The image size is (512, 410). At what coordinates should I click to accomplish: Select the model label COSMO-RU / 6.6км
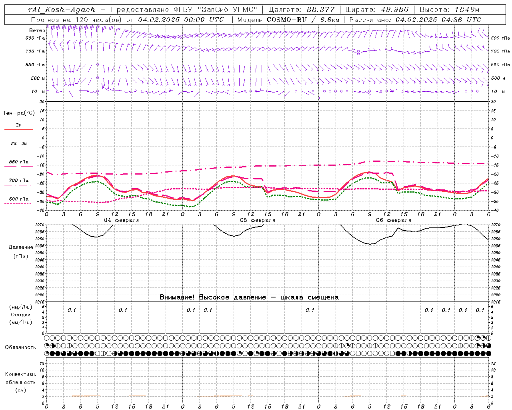coord(302,20)
